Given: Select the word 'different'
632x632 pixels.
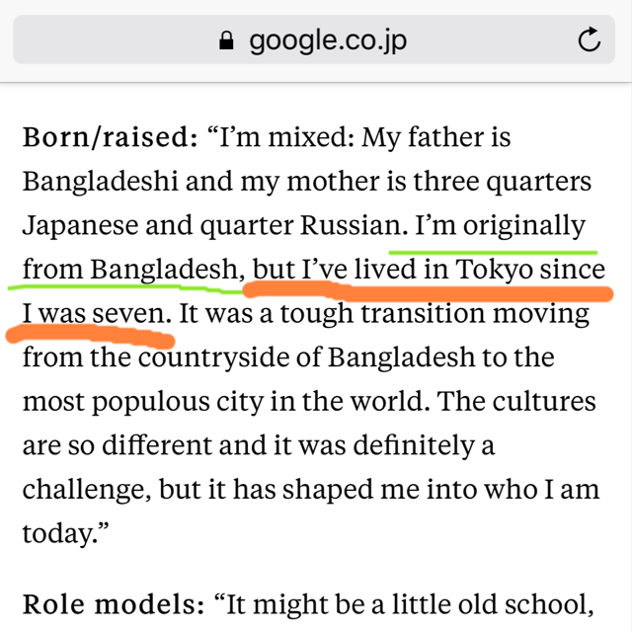Looking at the screenshot, I should [x=157, y=445].
